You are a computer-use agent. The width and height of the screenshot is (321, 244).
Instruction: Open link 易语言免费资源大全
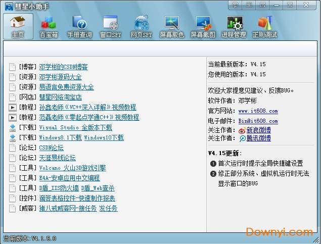pos(67,87)
